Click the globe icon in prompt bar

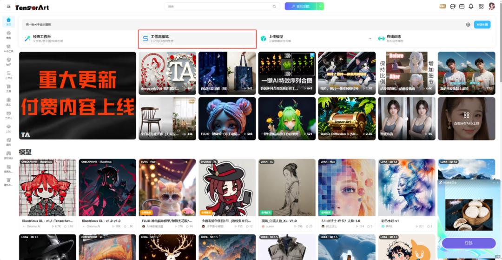tap(468, 24)
